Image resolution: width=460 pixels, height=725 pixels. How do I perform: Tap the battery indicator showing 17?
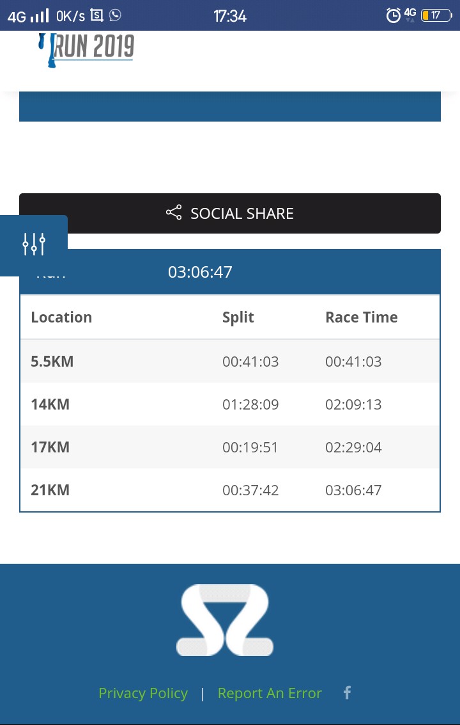click(x=436, y=16)
